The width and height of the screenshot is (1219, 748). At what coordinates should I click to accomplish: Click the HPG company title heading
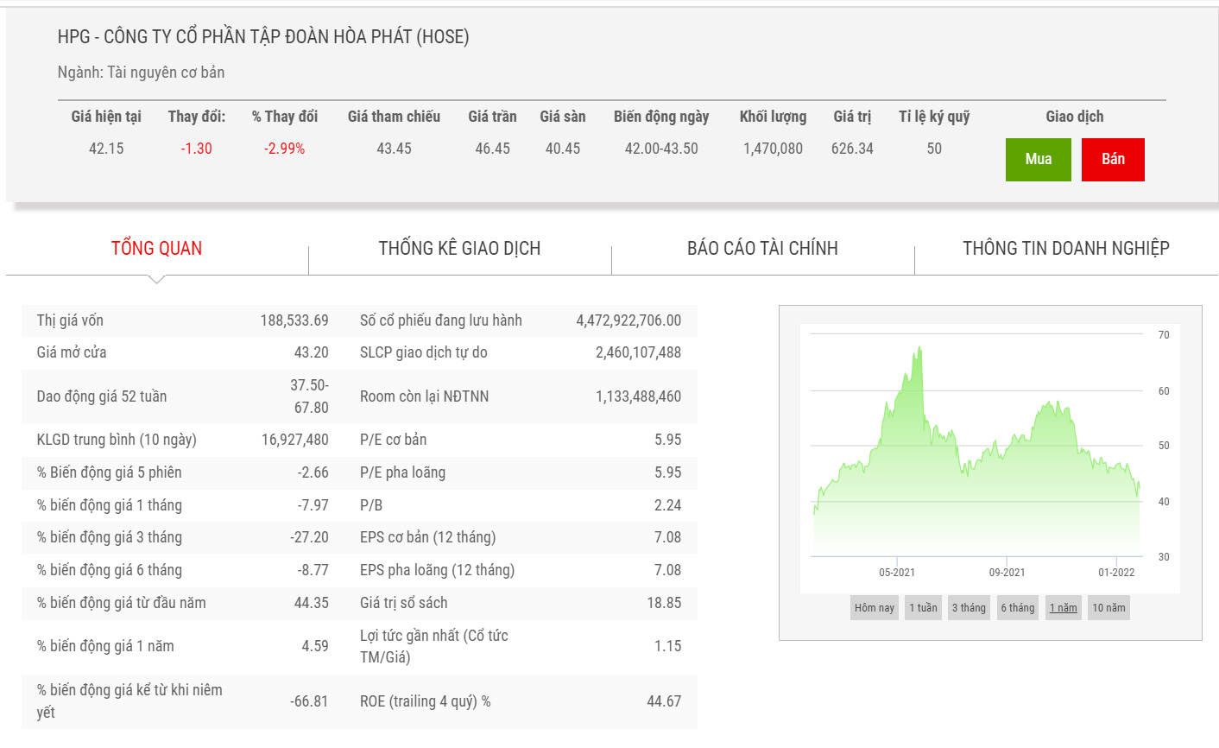coord(263,37)
